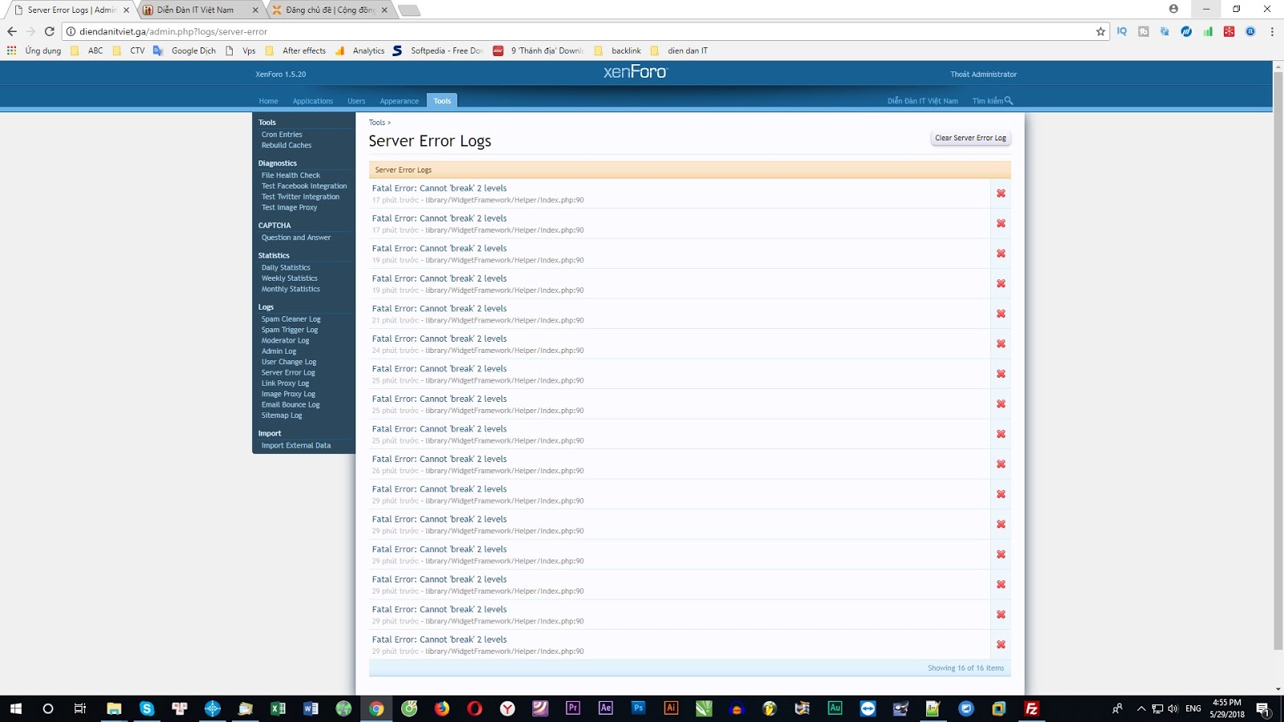Switch to the Appearance navigation tab
Image resolution: width=1284 pixels, height=722 pixels.
click(x=399, y=101)
